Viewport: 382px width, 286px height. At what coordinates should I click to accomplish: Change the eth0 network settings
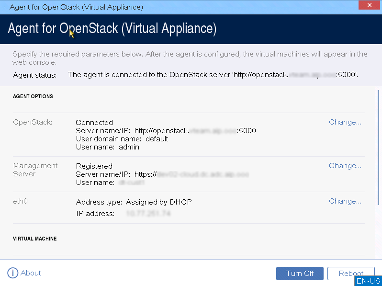pyautogui.click(x=345, y=201)
